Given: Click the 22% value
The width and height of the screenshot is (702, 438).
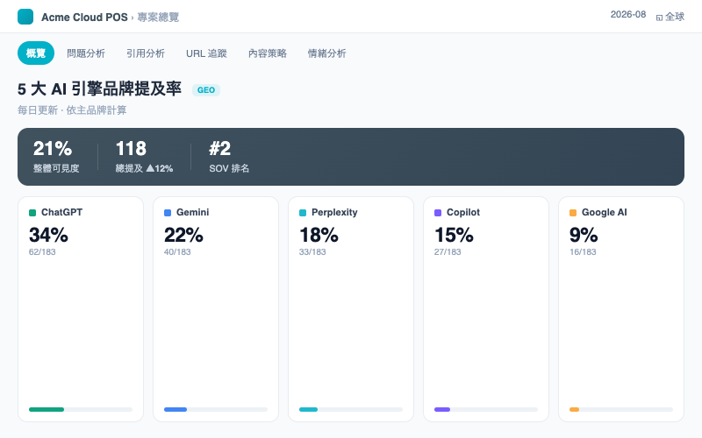Looking at the screenshot, I should point(183,235).
